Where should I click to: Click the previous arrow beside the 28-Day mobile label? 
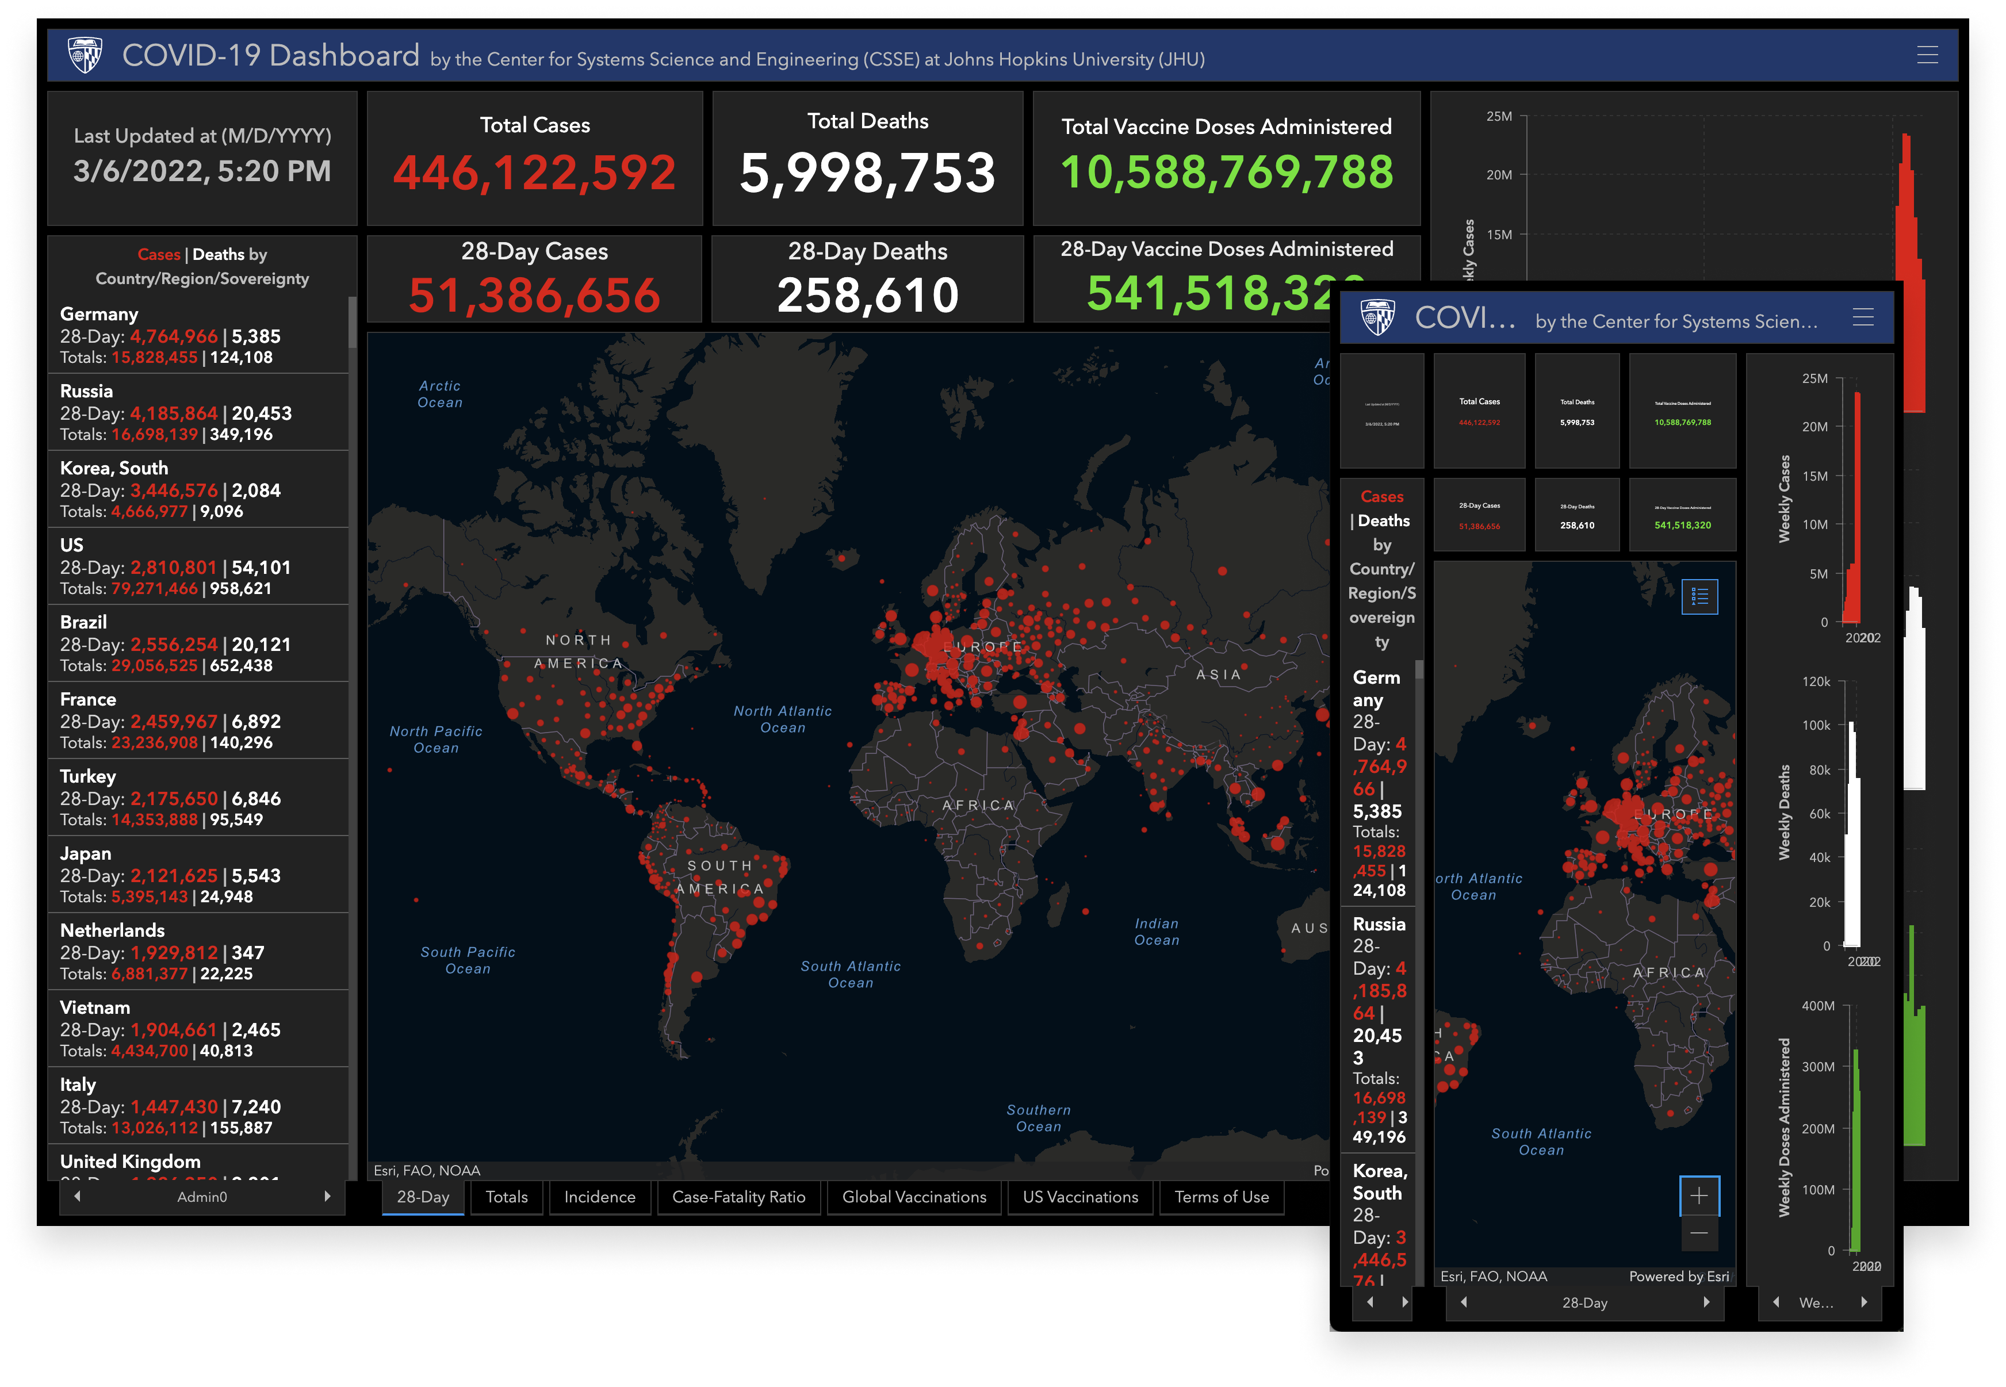coord(1464,1302)
